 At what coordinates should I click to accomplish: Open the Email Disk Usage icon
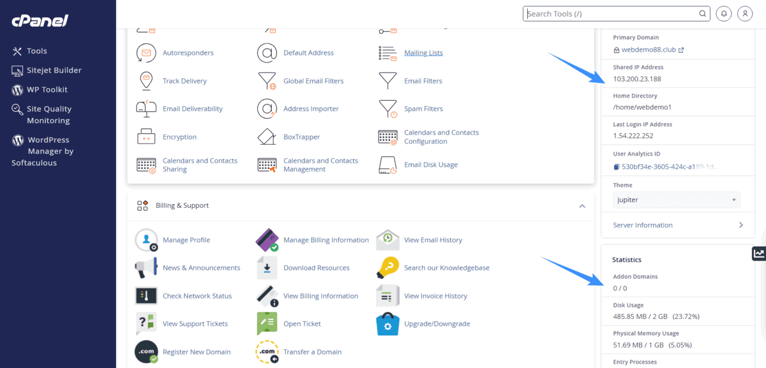point(387,165)
